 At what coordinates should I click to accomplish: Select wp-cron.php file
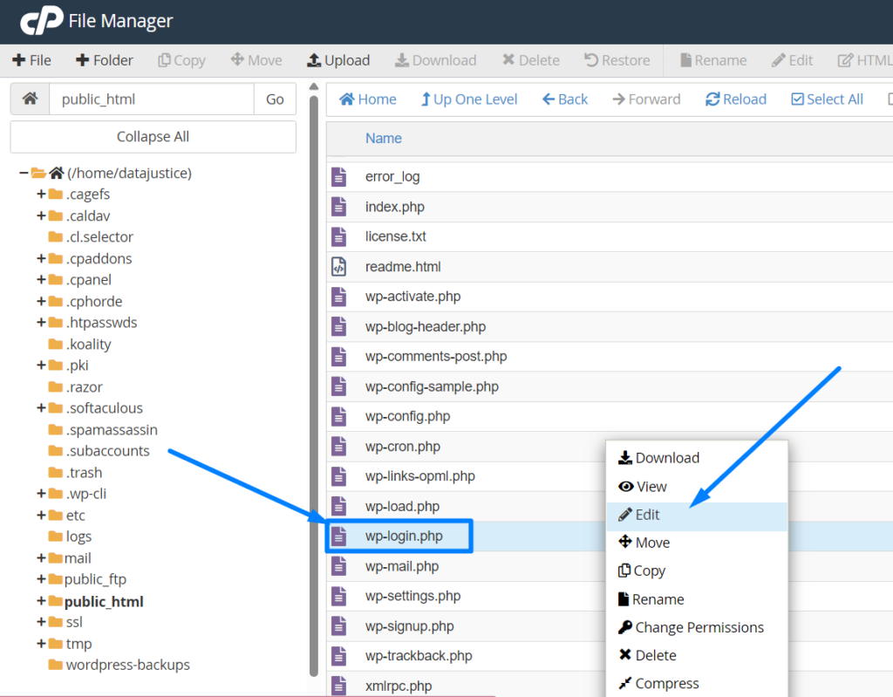click(x=403, y=447)
